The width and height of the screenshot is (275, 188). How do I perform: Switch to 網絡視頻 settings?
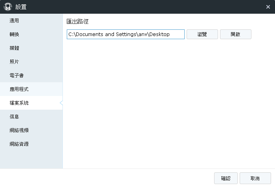click(x=31, y=130)
